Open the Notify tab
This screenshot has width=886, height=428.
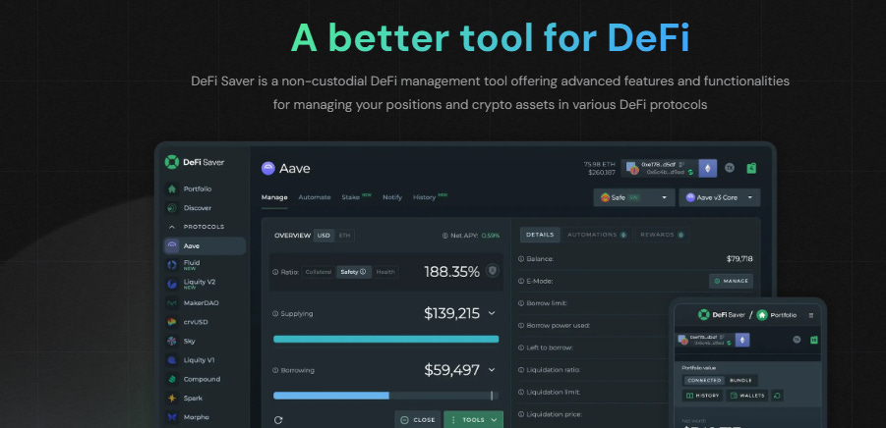point(392,197)
